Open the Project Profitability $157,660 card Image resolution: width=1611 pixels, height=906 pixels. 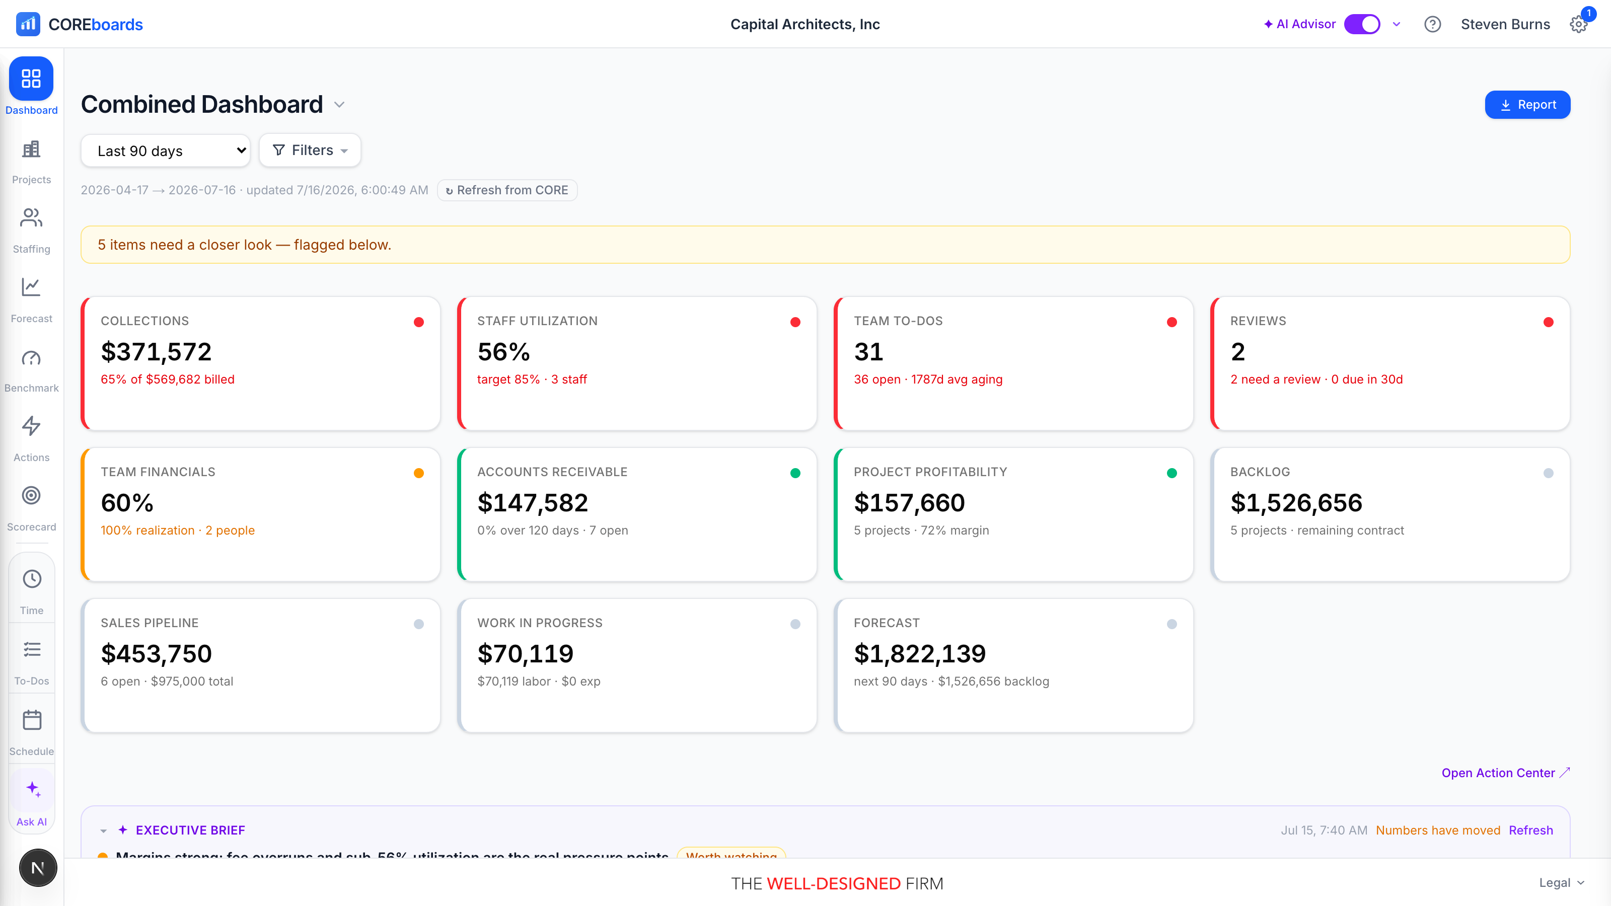click(x=1014, y=514)
